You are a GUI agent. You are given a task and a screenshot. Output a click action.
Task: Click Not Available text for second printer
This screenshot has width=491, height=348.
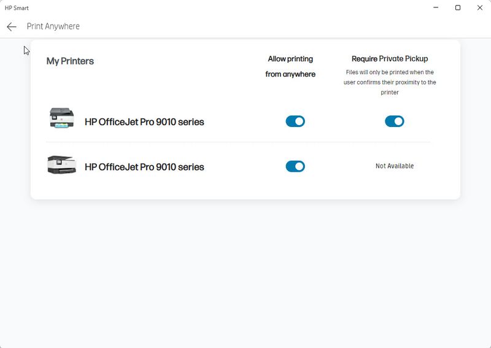point(395,166)
